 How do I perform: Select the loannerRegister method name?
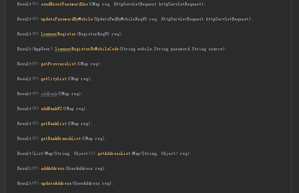tap(58, 34)
